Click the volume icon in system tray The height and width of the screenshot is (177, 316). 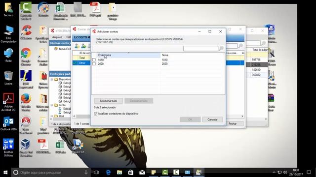pyautogui.click(x=285, y=173)
